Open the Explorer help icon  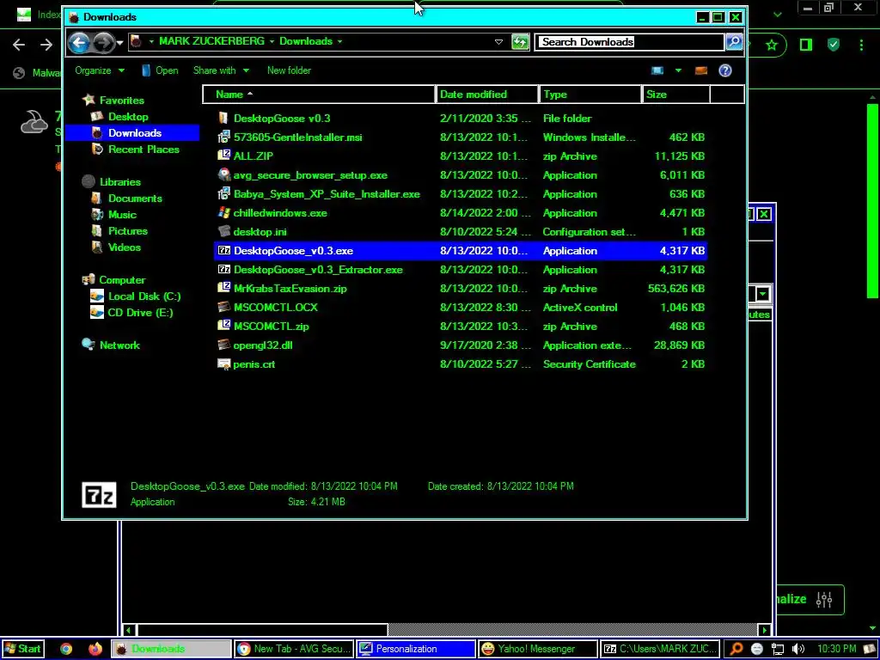[725, 70]
